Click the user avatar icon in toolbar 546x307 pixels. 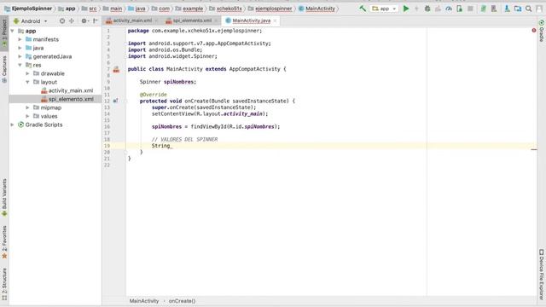point(539,9)
